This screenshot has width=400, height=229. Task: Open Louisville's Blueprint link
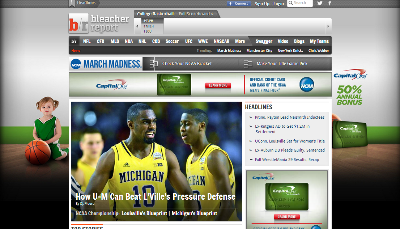pyautogui.click(x=144, y=213)
